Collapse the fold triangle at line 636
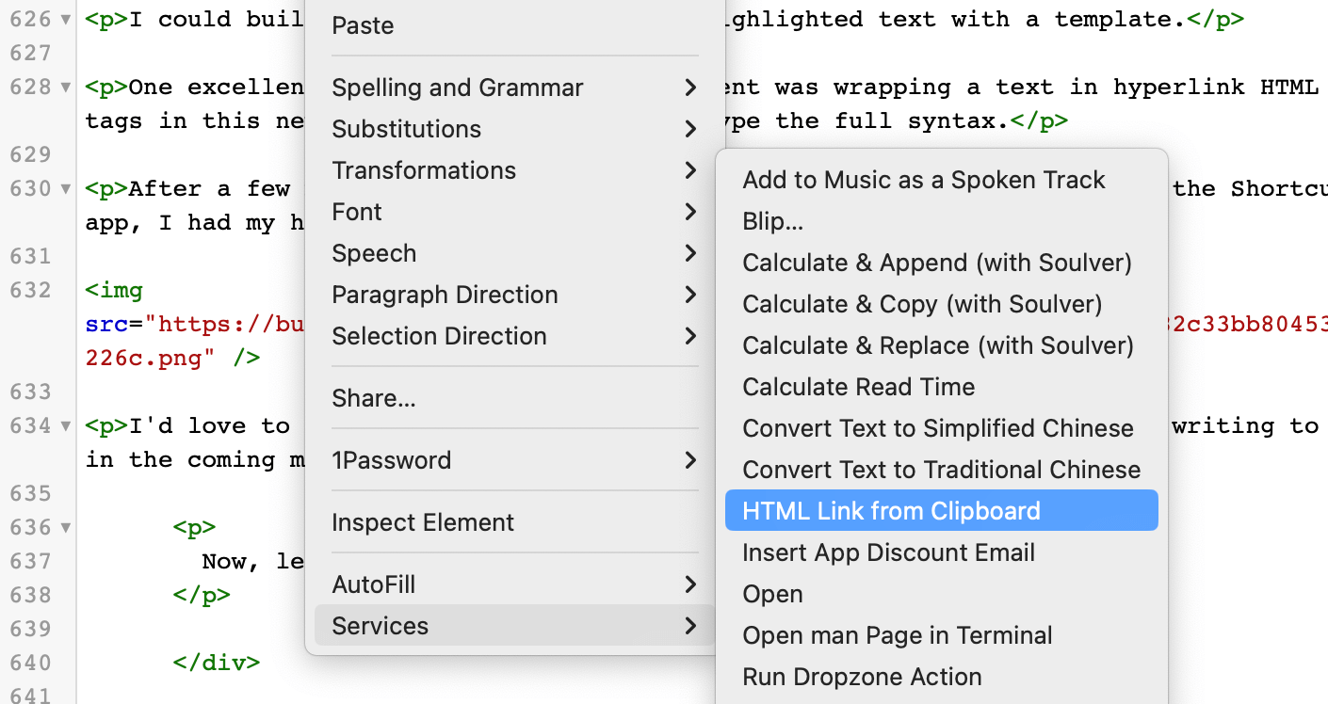This screenshot has width=1328, height=704. 65,528
